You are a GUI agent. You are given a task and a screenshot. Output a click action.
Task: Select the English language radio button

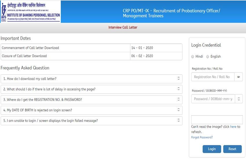[x=208, y=57]
